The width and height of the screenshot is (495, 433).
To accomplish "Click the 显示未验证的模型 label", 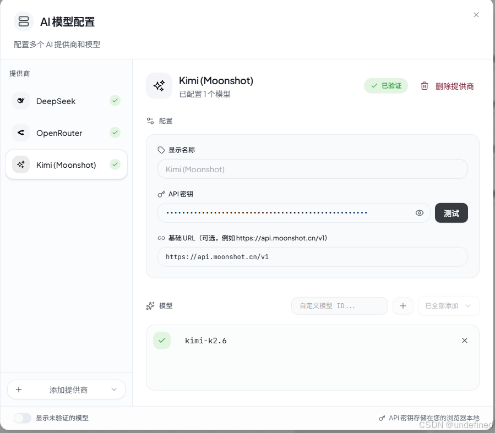I will [62, 418].
